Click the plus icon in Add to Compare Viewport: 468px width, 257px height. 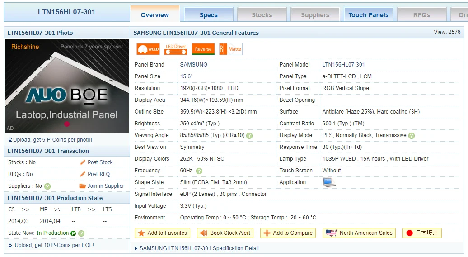[267, 233]
